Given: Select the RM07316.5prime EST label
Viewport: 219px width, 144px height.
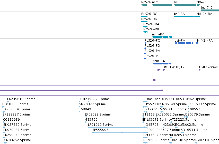Looking at the screenshot, I should [207, 140].
